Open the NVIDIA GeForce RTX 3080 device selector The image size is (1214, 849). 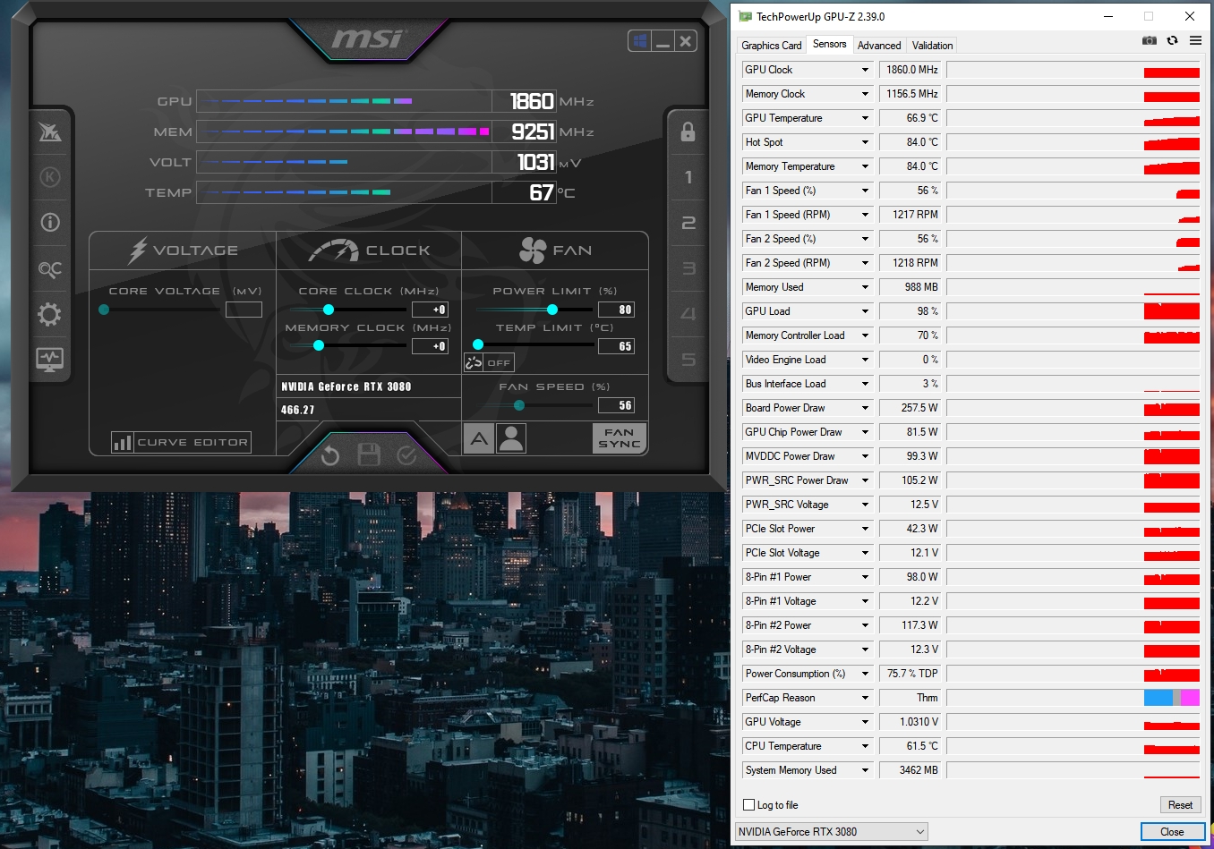831,832
